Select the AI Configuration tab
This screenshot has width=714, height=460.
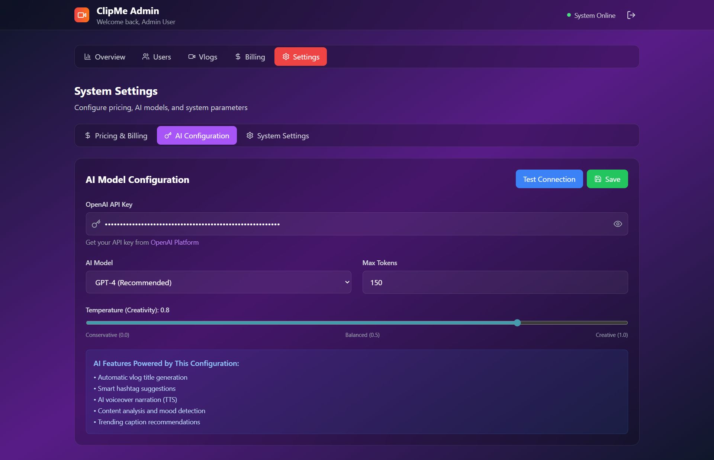pos(197,136)
